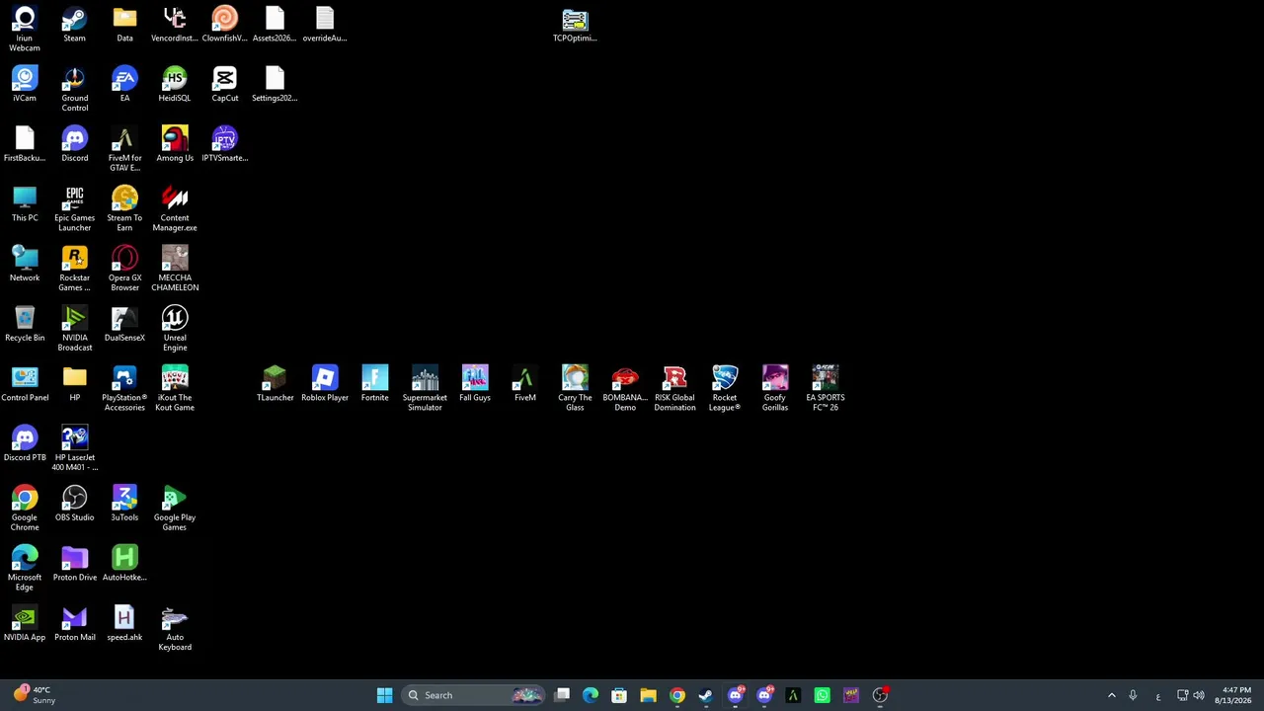Select the FiveM for GTAV desktop icon
1264x711 pixels.
[x=124, y=150]
